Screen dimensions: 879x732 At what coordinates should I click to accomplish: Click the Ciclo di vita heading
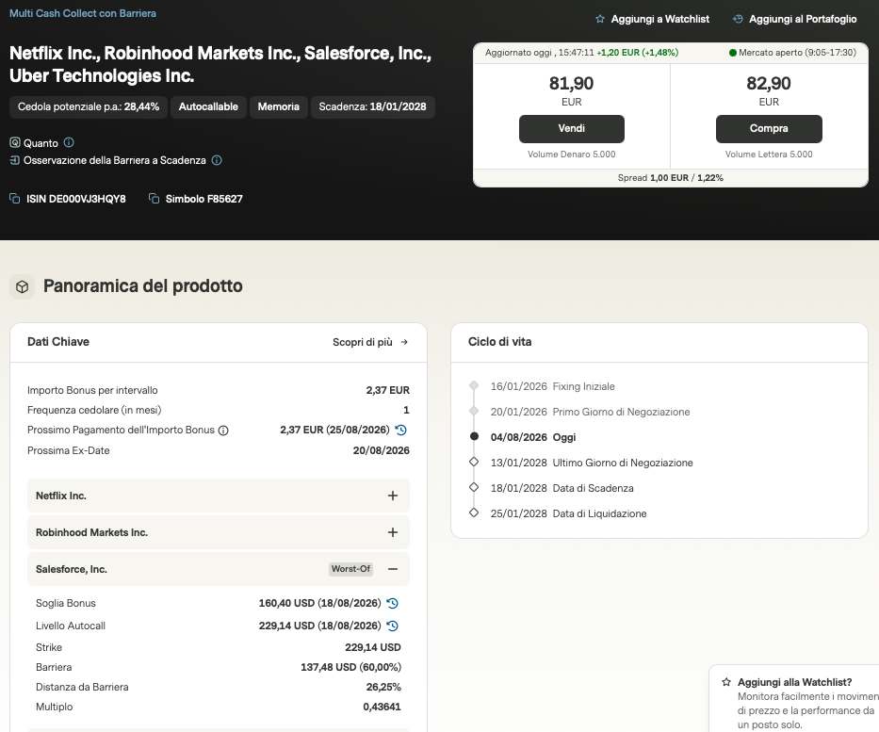(499, 342)
